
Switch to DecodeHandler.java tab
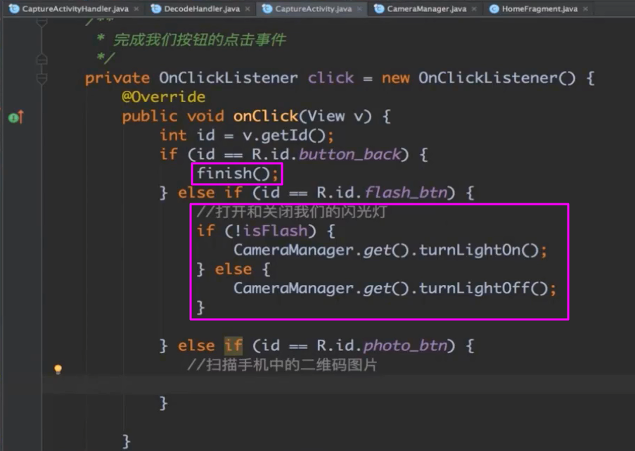pos(202,8)
